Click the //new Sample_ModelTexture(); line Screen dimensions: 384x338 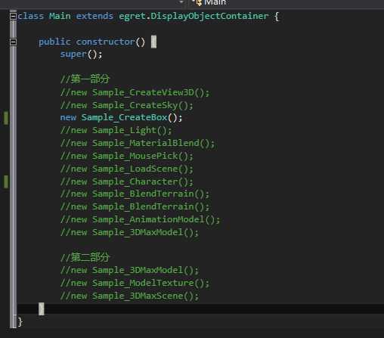pos(135,284)
